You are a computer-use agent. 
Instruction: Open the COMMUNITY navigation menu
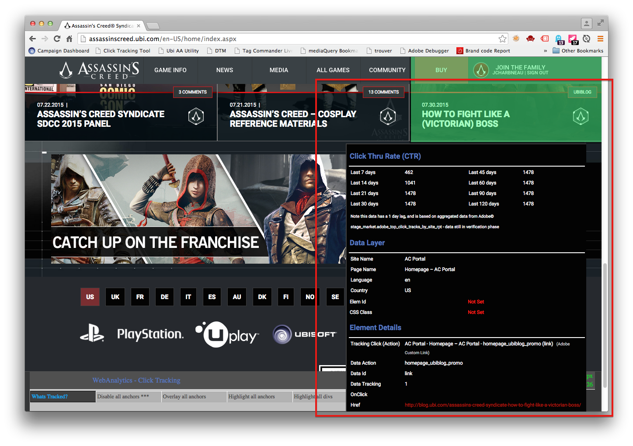pos(387,70)
